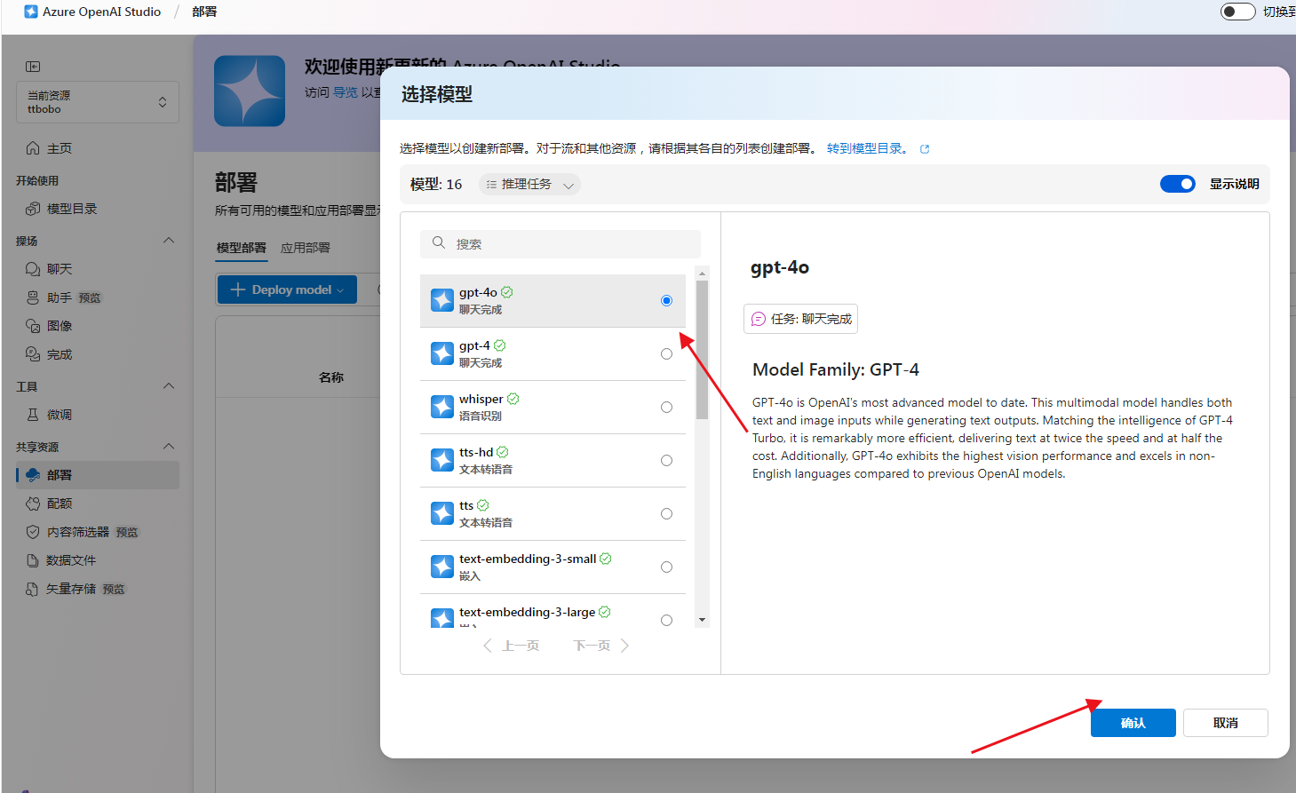The width and height of the screenshot is (1296, 793).
Task: Toggle the 显示说明 switch off
Action: click(1178, 184)
